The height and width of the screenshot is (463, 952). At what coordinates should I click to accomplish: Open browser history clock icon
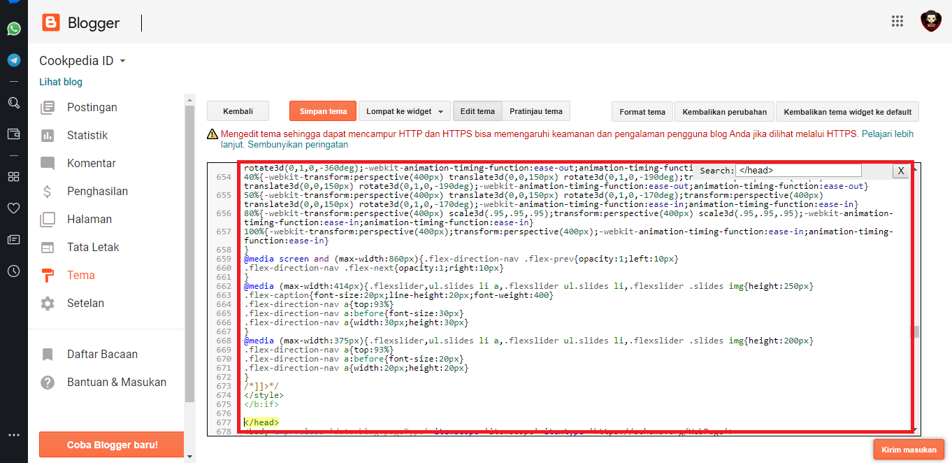point(13,271)
